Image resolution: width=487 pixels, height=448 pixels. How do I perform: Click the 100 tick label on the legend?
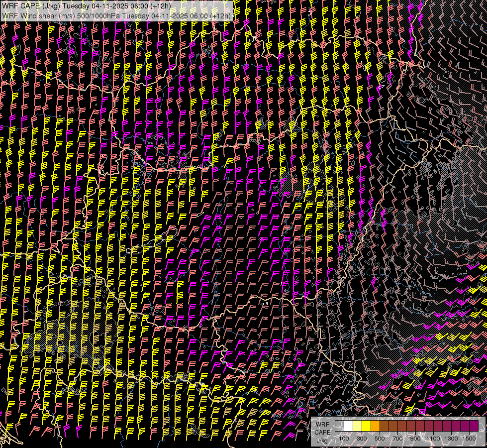(344, 439)
